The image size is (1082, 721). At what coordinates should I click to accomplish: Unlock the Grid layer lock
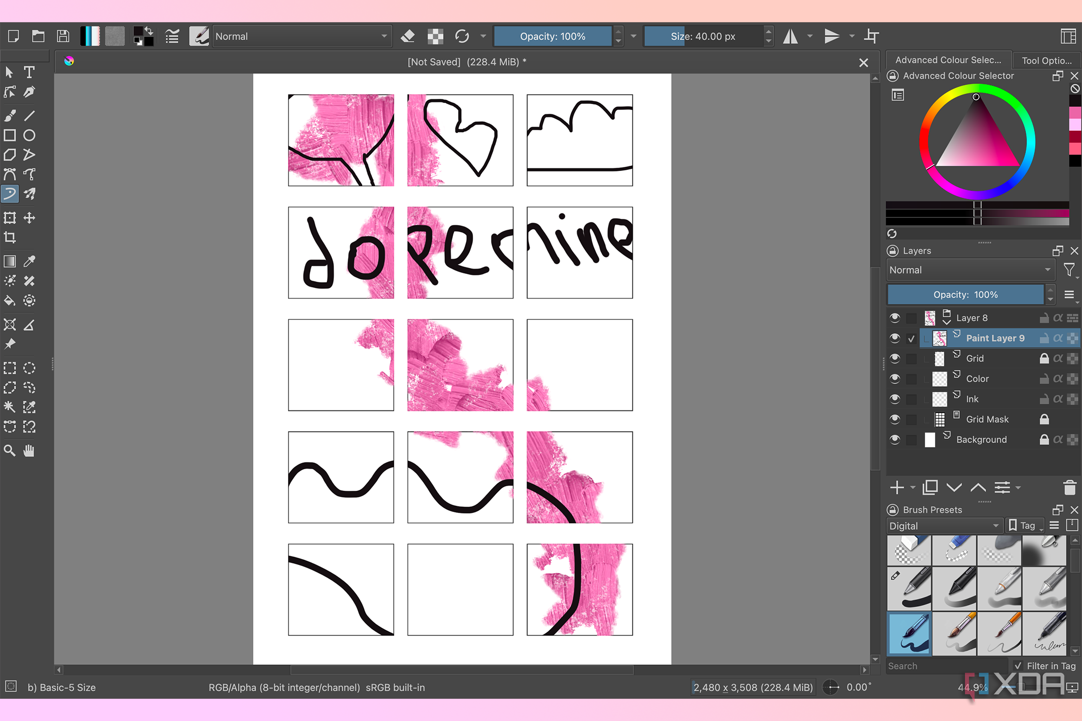[x=1044, y=358]
